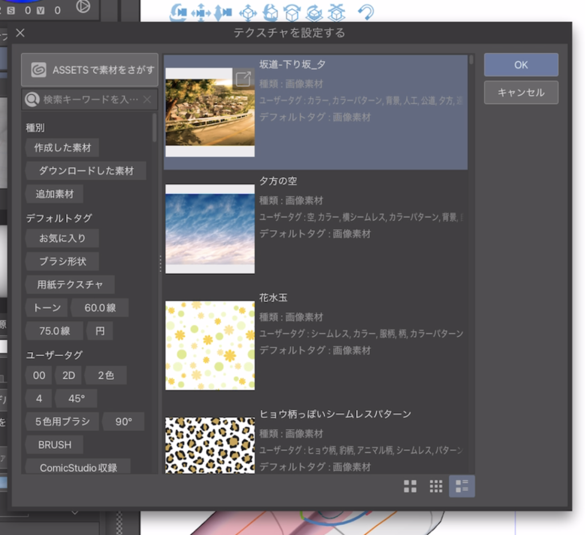Viewport: 585px width, 535px height.
Task: Select the detailed list view icon
Action: click(462, 486)
